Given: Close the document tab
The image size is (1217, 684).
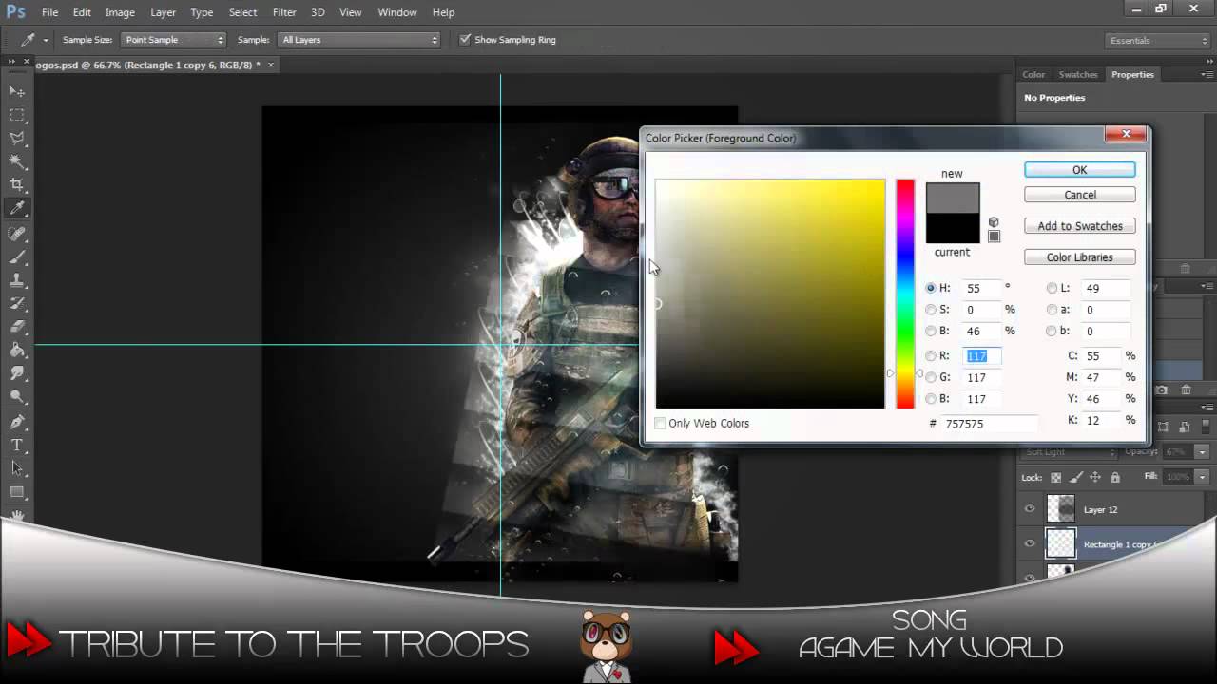Looking at the screenshot, I should (270, 65).
